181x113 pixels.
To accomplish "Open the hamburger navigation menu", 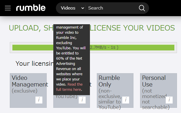I will pyautogui.click(x=8, y=8).
